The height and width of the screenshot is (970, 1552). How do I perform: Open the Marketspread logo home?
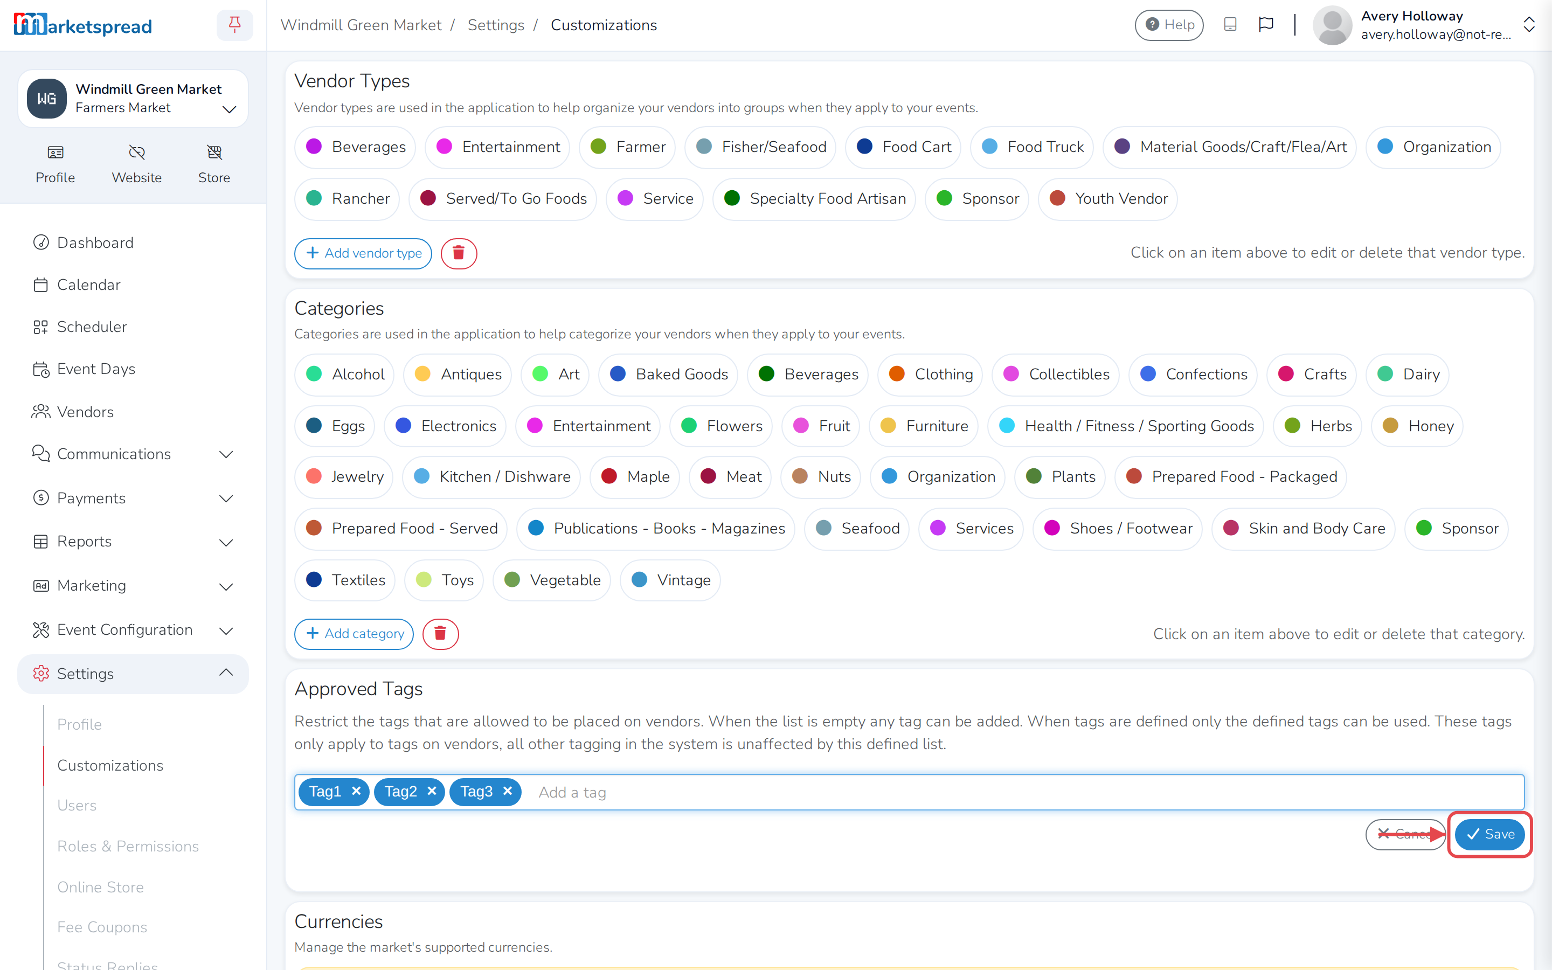point(83,25)
